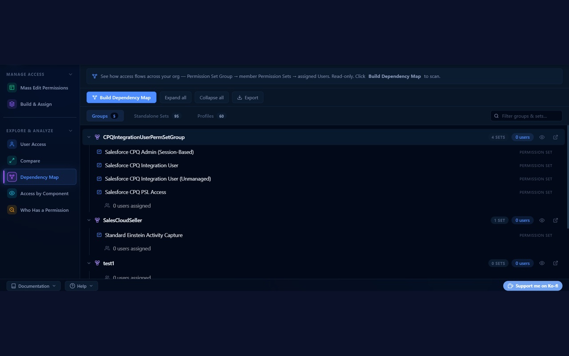
Task: Open the User Access view
Action: pyautogui.click(x=40, y=144)
